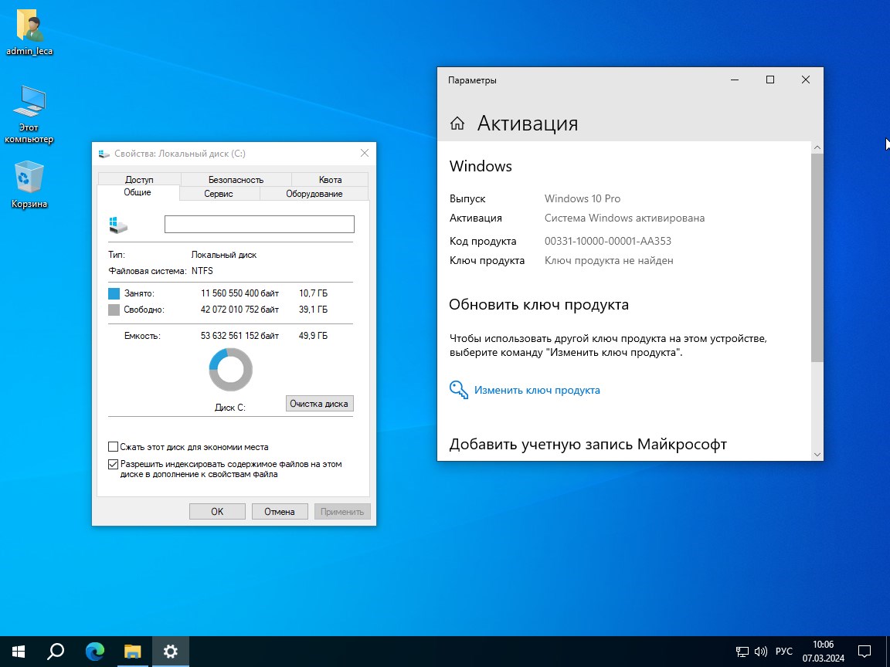
Task: Open File Explorer from the taskbar
Action: tap(133, 652)
